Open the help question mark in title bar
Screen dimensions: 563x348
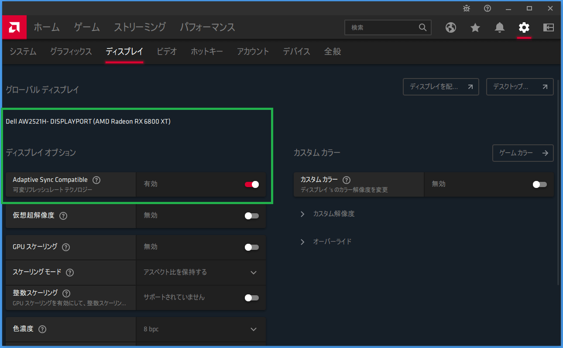pyautogui.click(x=487, y=8)
